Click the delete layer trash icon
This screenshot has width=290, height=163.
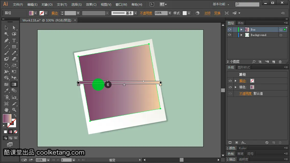(x=280, y=62)
